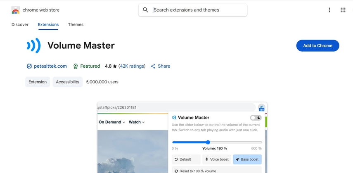Click the chrome web store title text

pyautogui.click(x=41, y=10)
